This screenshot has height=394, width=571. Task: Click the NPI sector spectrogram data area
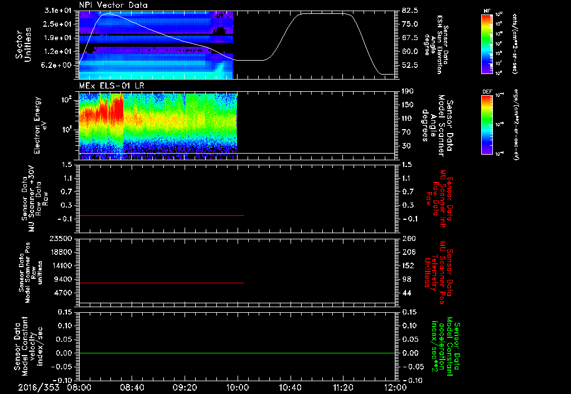point(156,45)
